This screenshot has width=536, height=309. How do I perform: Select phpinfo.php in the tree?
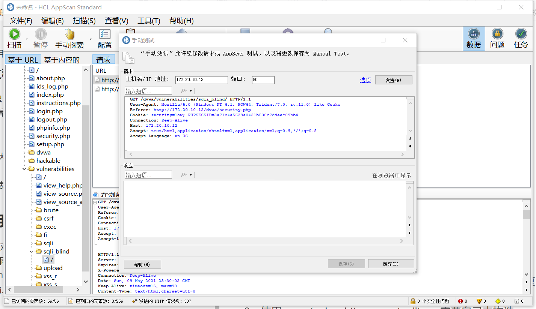[53, 128]
